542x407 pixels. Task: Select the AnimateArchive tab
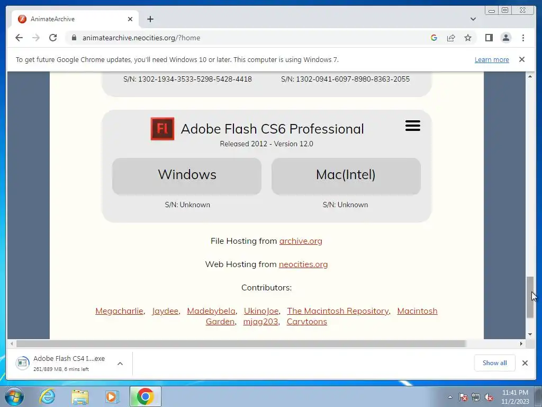[75, 19]
